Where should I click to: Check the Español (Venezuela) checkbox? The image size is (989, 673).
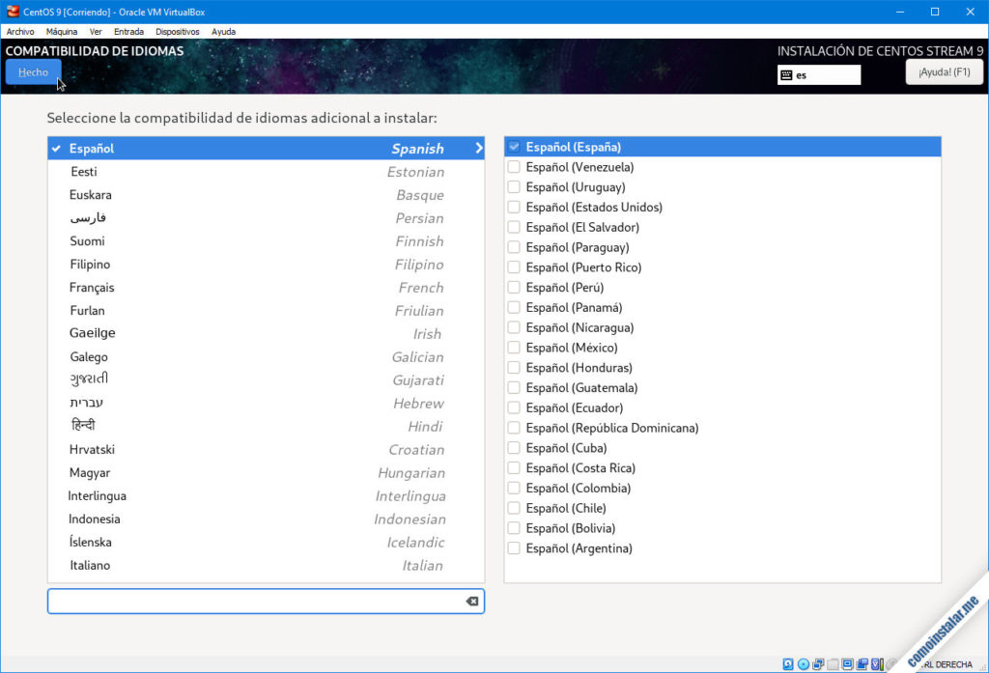[513, 166]
